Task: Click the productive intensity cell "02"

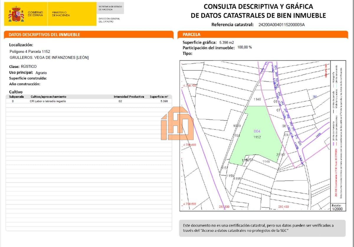Action: click(x=120, y=101)
